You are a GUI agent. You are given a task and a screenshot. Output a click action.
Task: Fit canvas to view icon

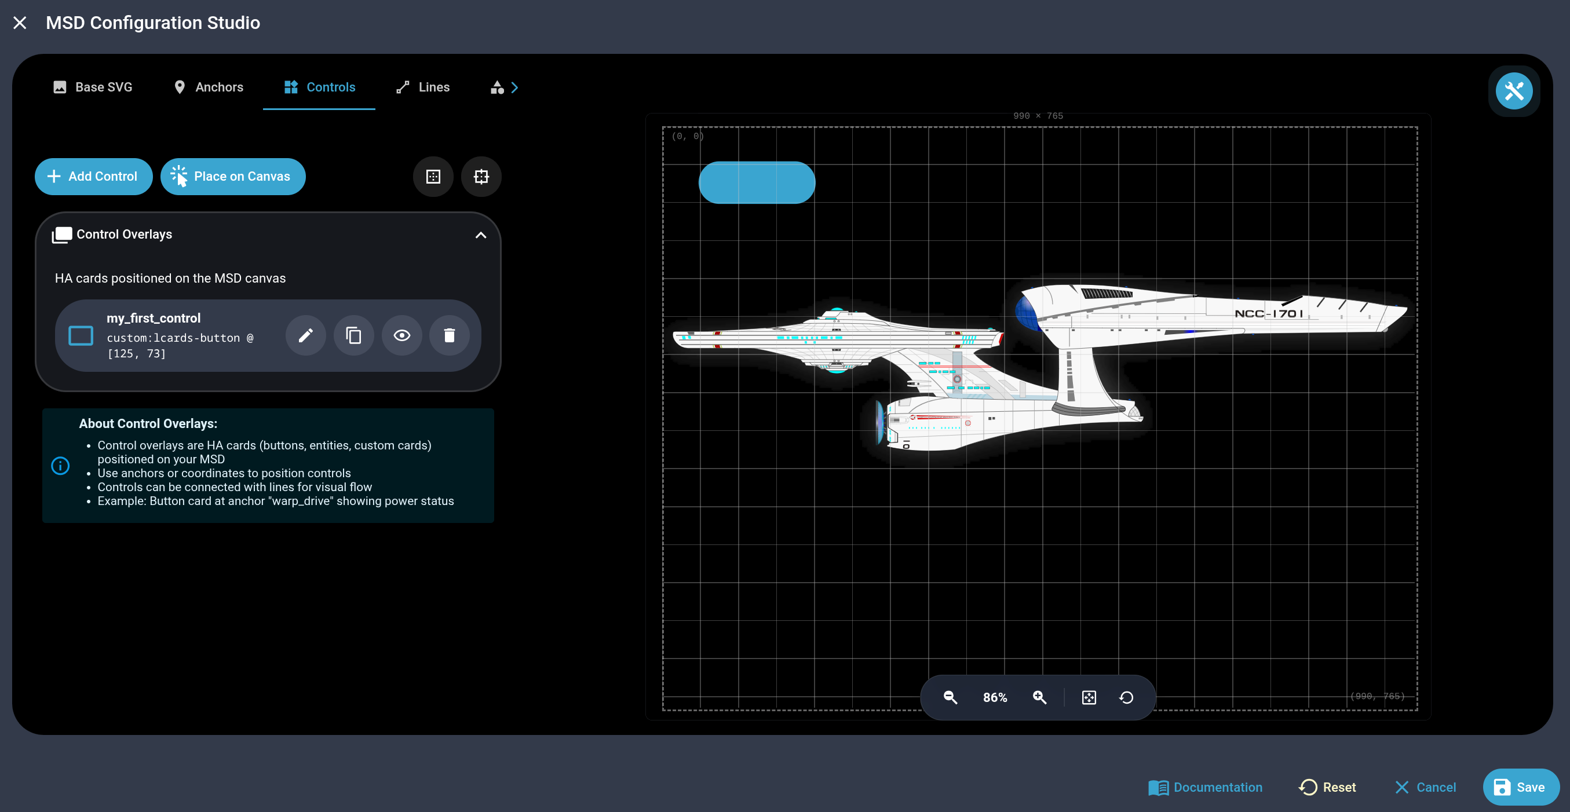[x=1089, y=697]
